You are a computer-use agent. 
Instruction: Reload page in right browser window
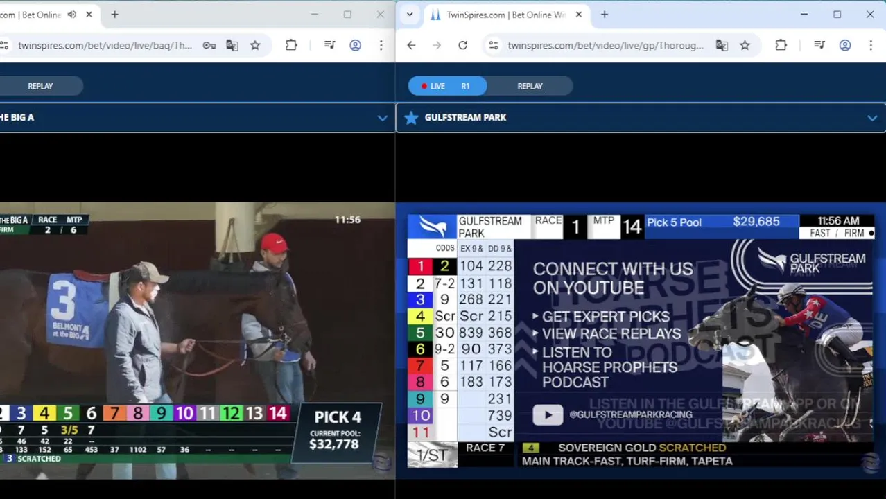click(x=462, y=45)
